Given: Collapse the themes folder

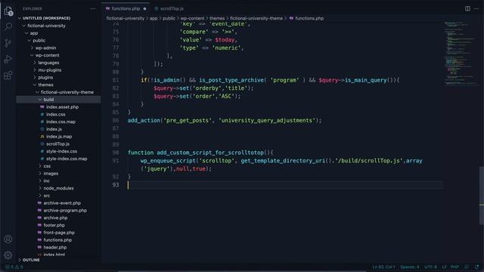Looking at the screenshot, I should [x=45, y=85].
